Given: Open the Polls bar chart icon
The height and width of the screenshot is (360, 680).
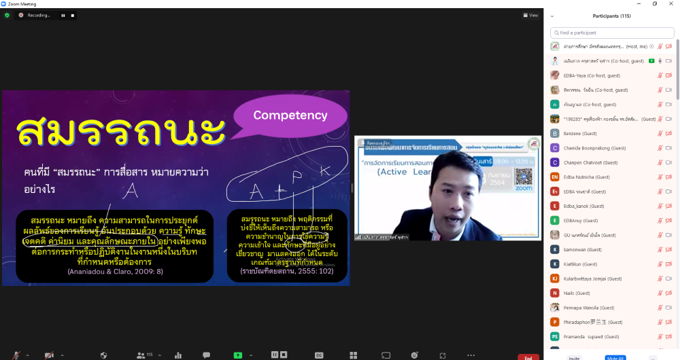Looking at the screenshot, I should (178, 355).
